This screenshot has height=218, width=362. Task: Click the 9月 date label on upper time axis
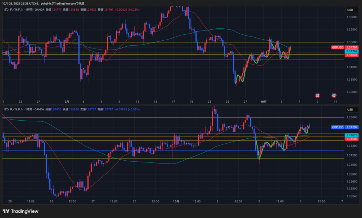pyautogui.click(x=66, y=102)
